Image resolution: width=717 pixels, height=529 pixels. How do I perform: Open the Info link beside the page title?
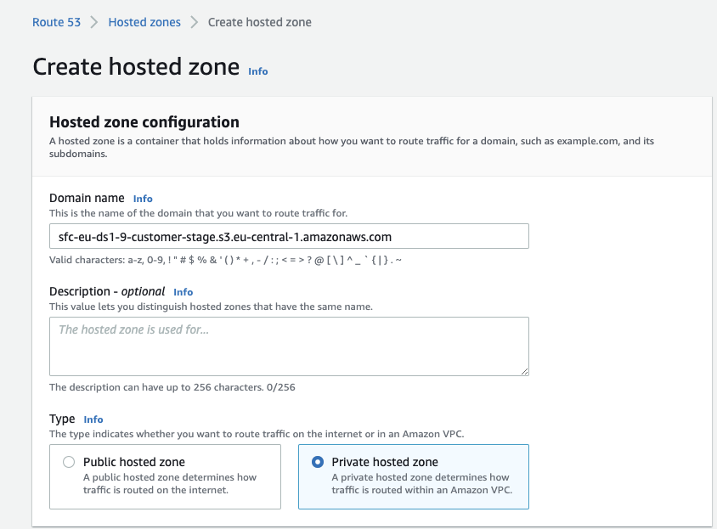click(x=257, y=71)
